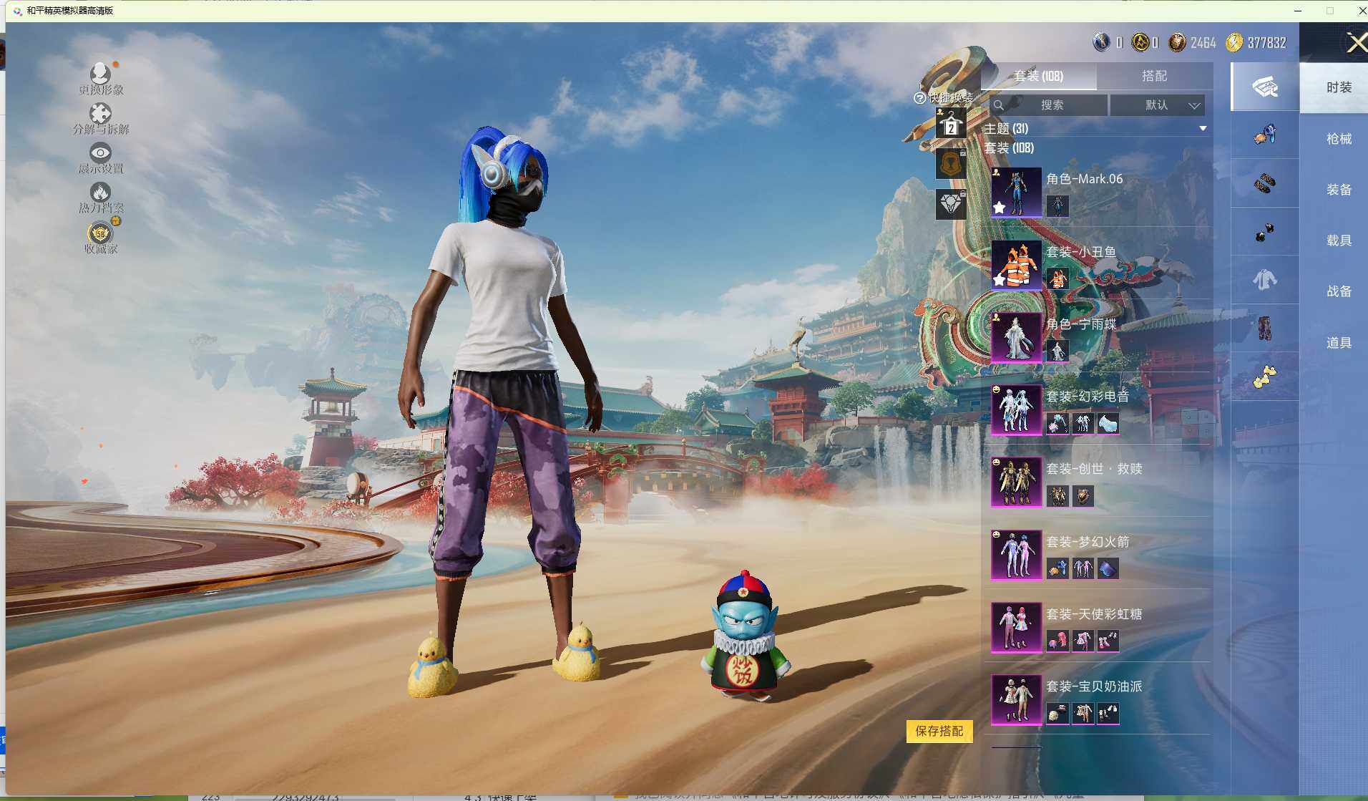Select the 角色-Mark.06 outfit thumbnail
Image resolution: width=1368 pixels, height=801 pixels.
(x=1016, y=192)
